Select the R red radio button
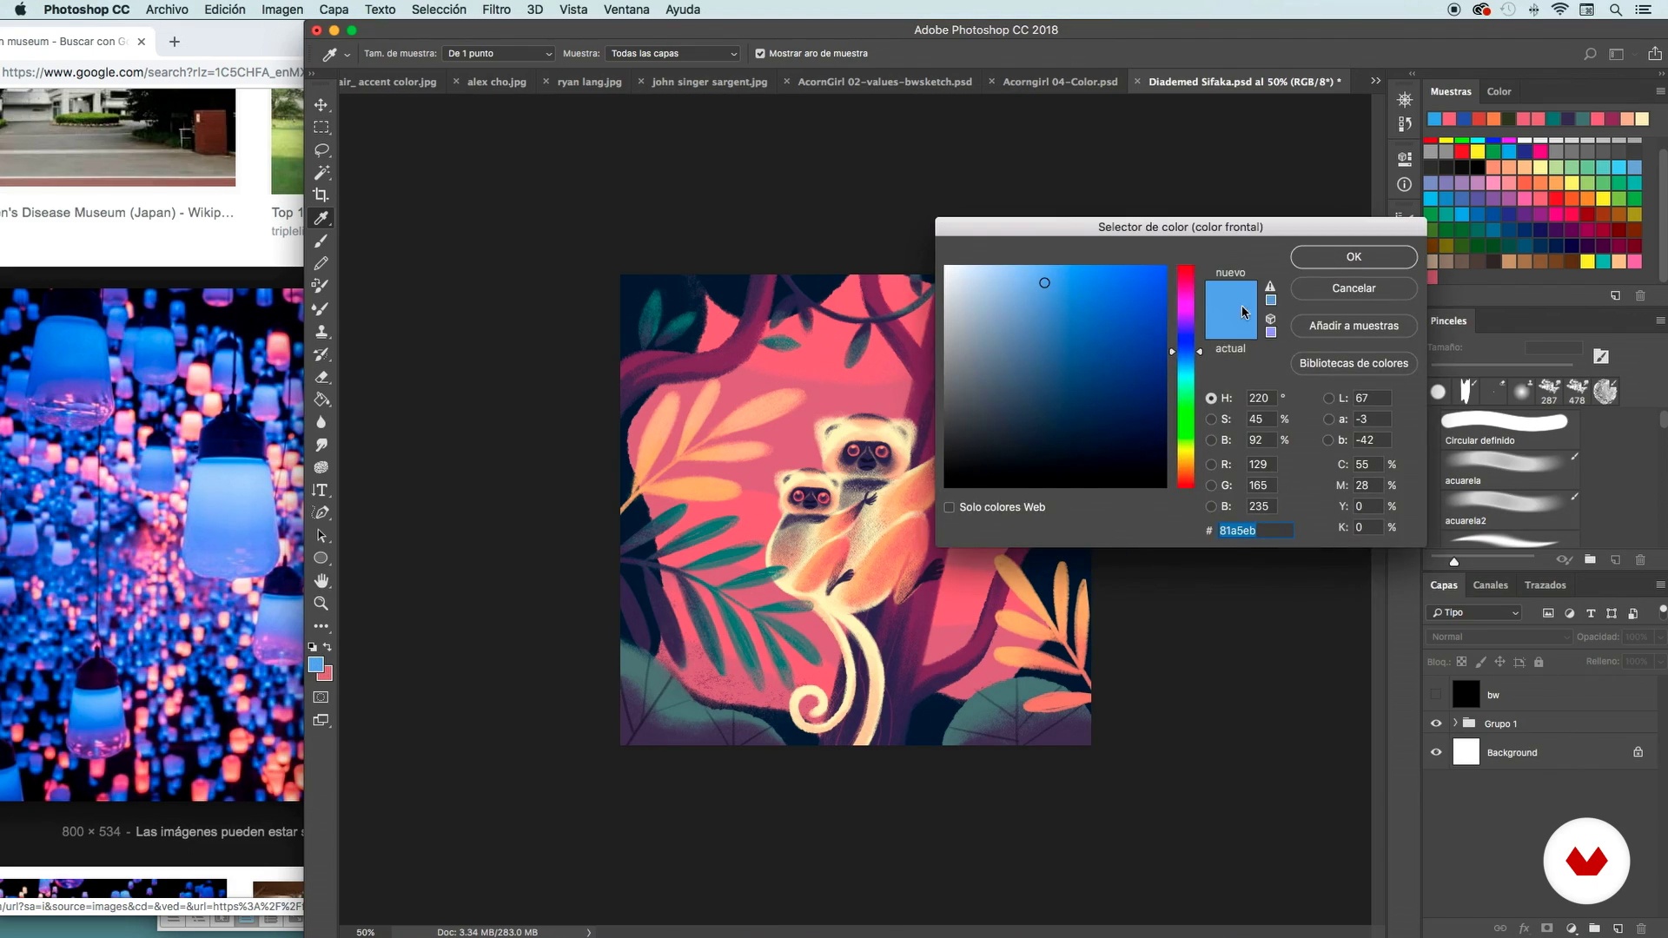This screenshot has height=938, width=1668. coord(1211,465)
